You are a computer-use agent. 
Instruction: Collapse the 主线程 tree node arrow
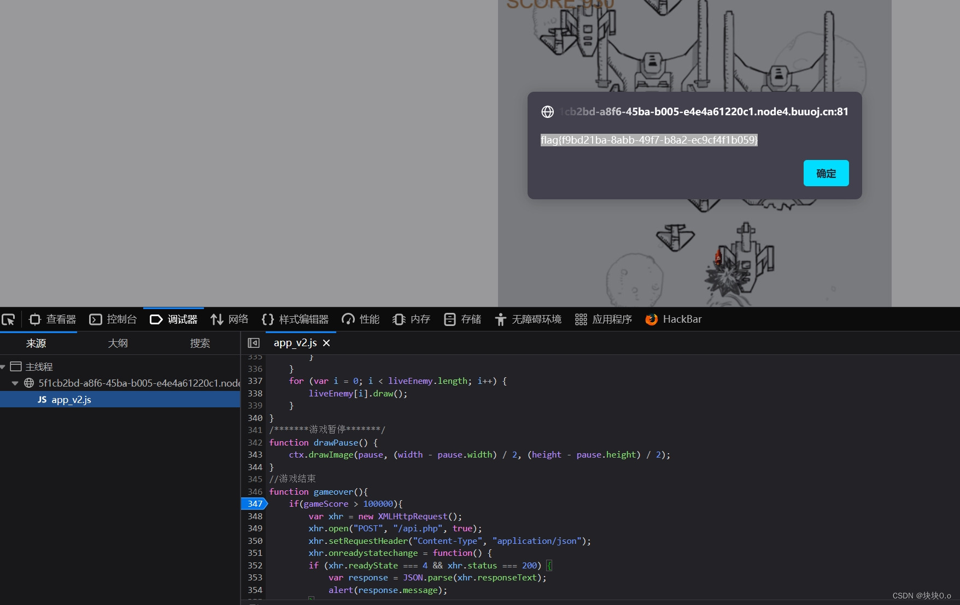click(3, 367)
